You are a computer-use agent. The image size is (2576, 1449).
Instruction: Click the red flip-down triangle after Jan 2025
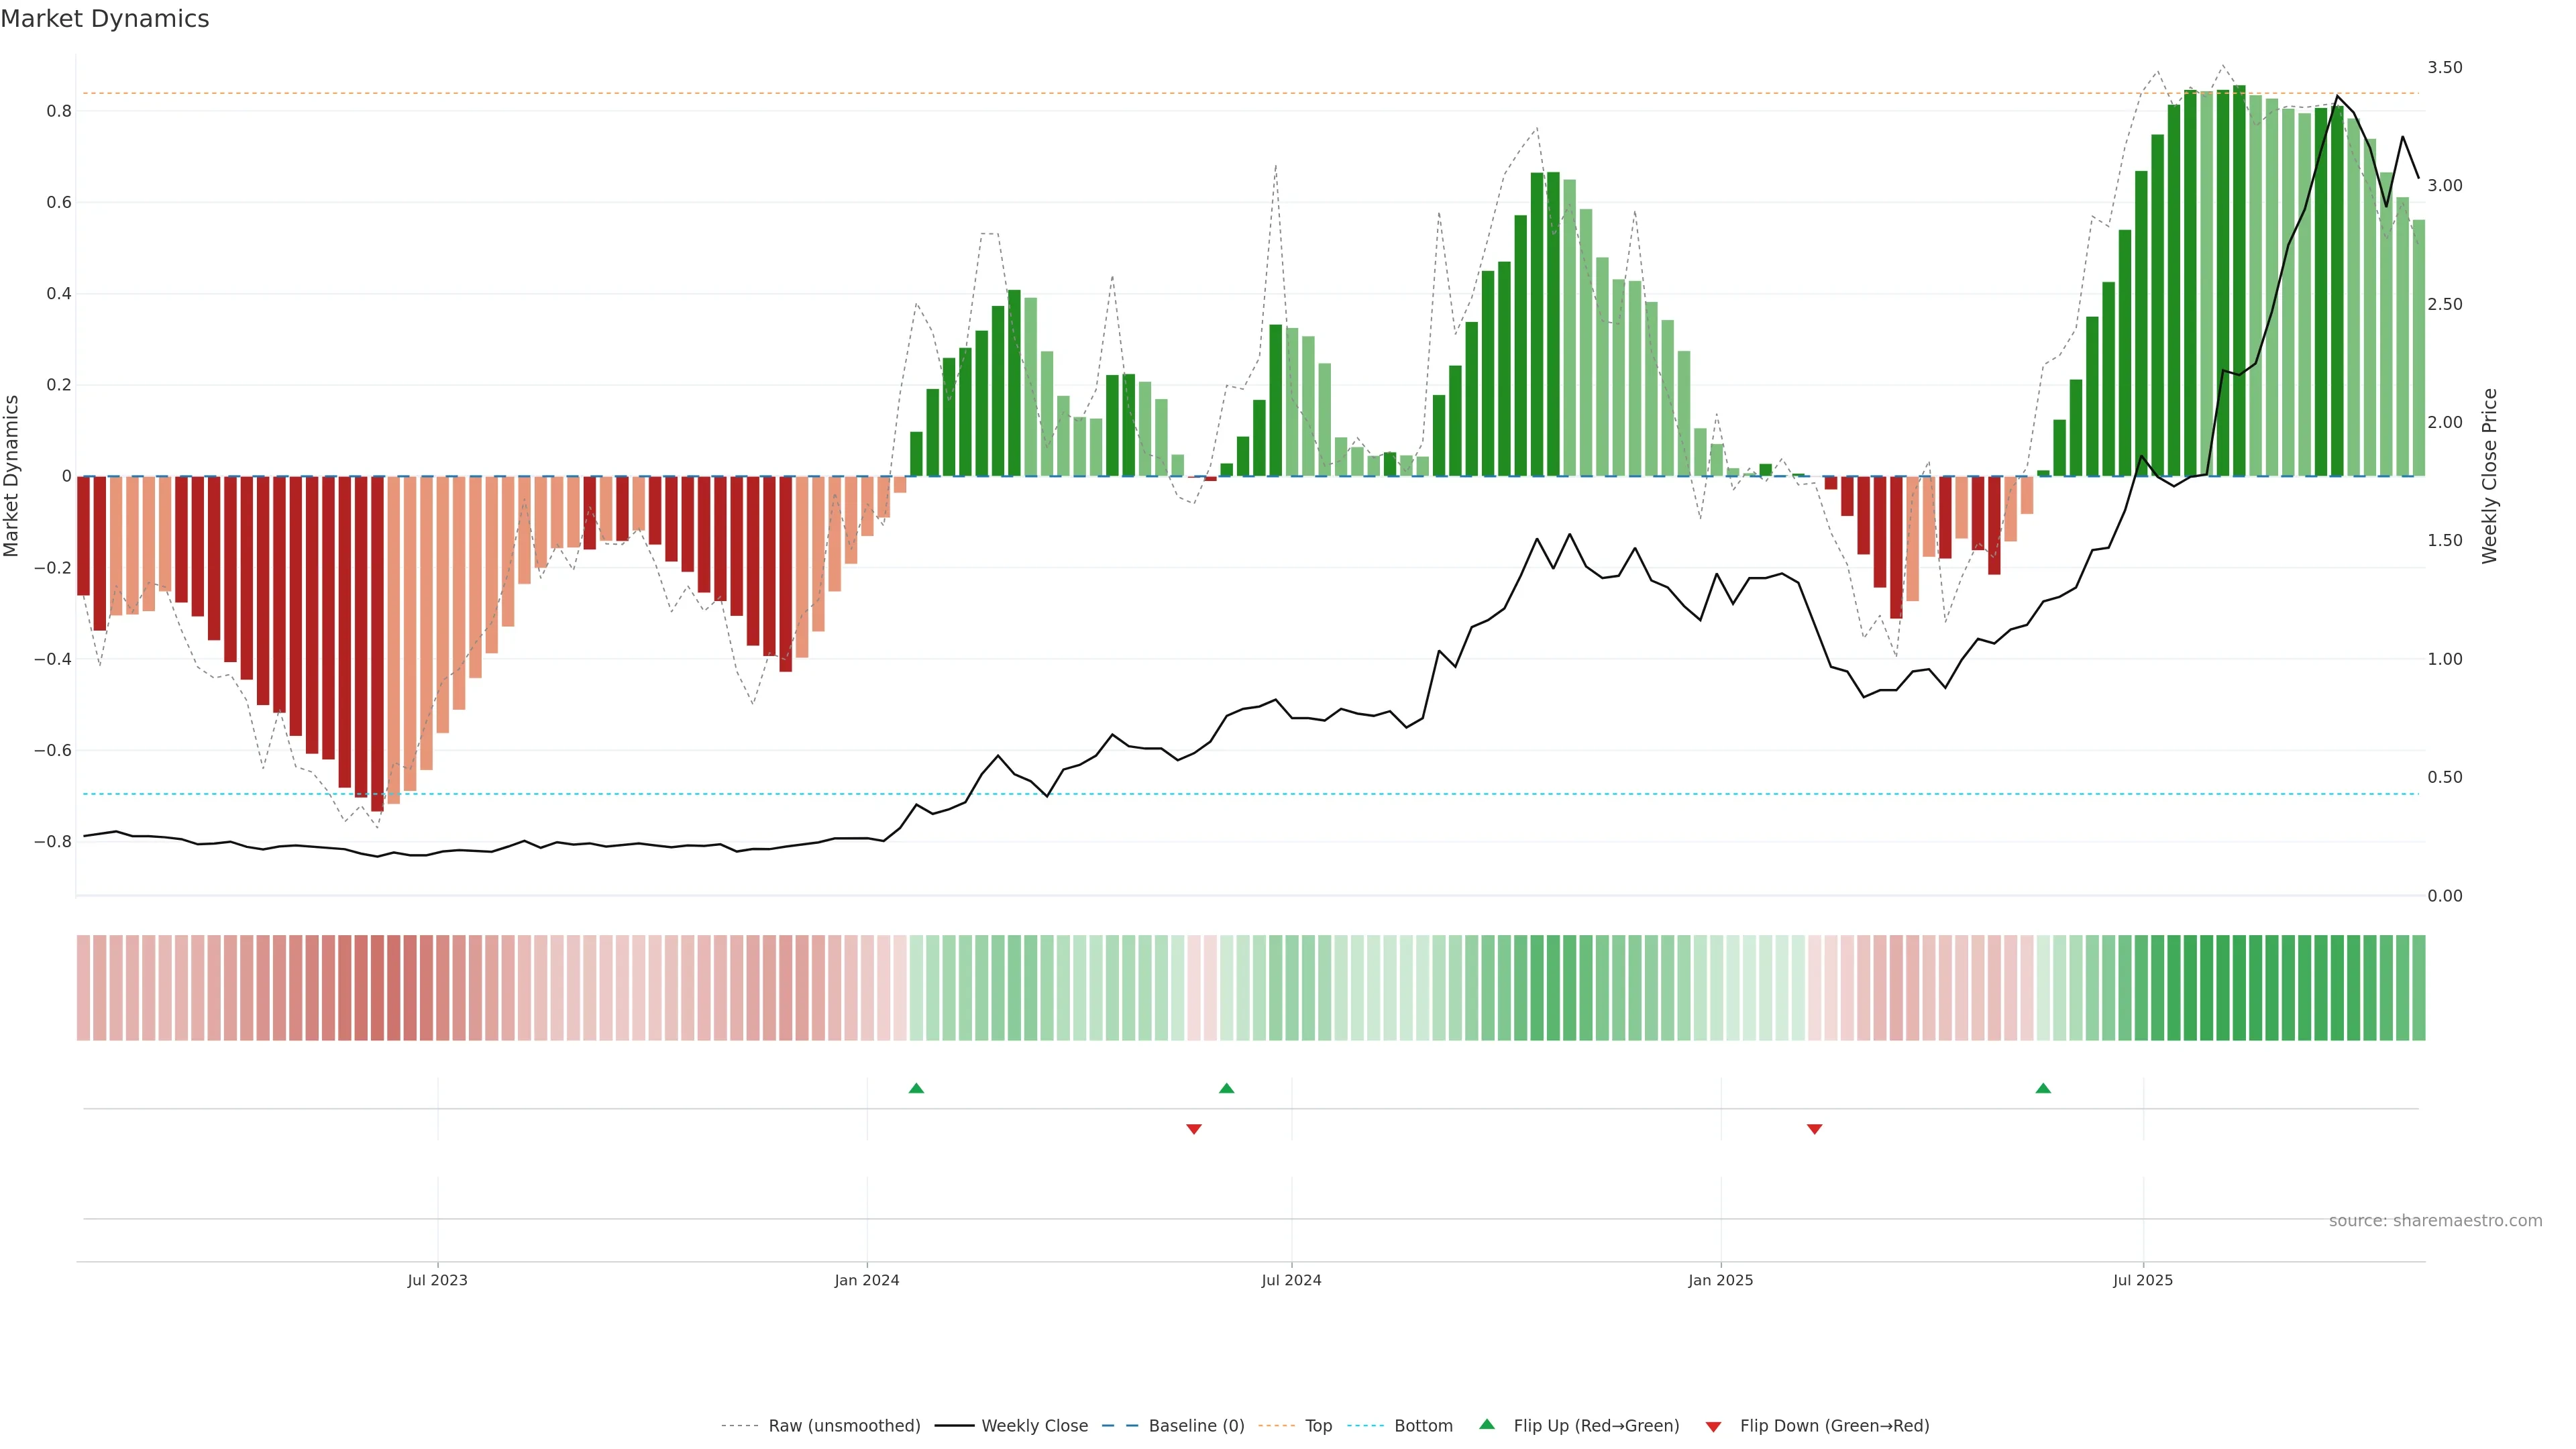point(1815,1129)
